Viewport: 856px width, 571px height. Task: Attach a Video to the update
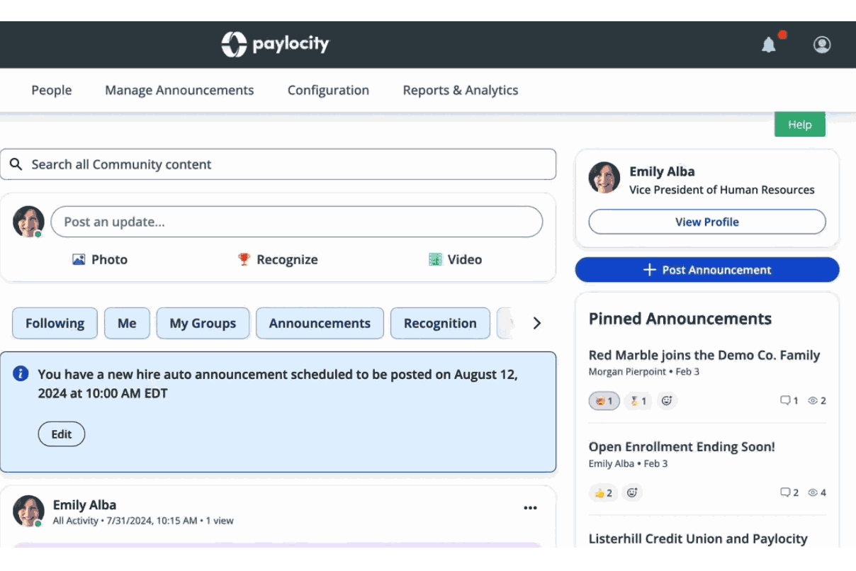coord(455,259)
